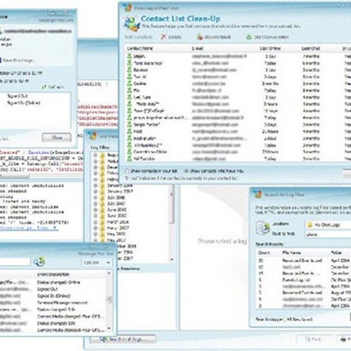Click the Contact List Clean-Up header icon

click(129, 21)
